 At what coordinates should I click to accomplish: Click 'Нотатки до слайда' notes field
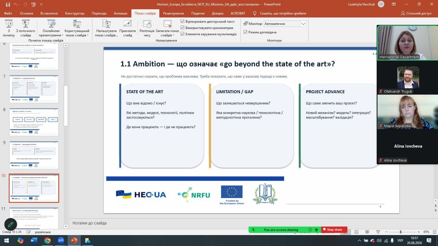89,223
